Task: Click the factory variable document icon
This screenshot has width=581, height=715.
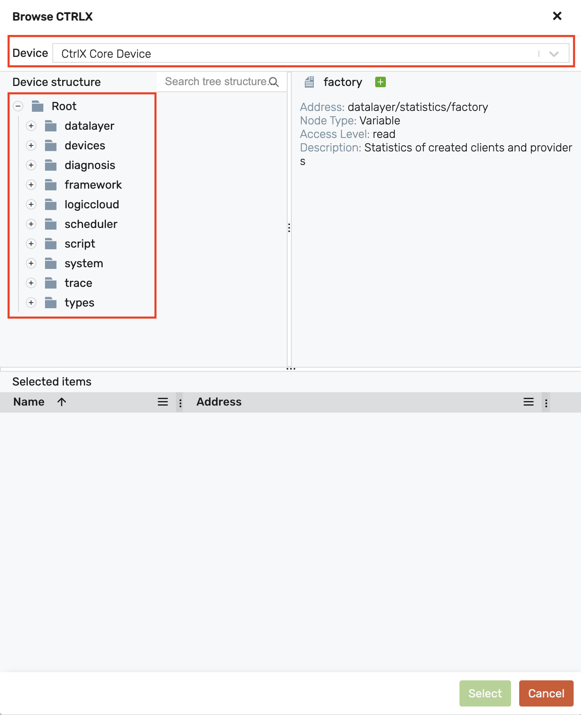Action: click(x=309, y=82)
